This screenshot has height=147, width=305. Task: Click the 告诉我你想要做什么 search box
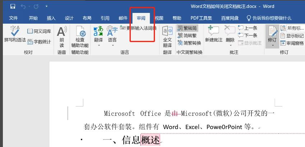[x=269, y=18]
